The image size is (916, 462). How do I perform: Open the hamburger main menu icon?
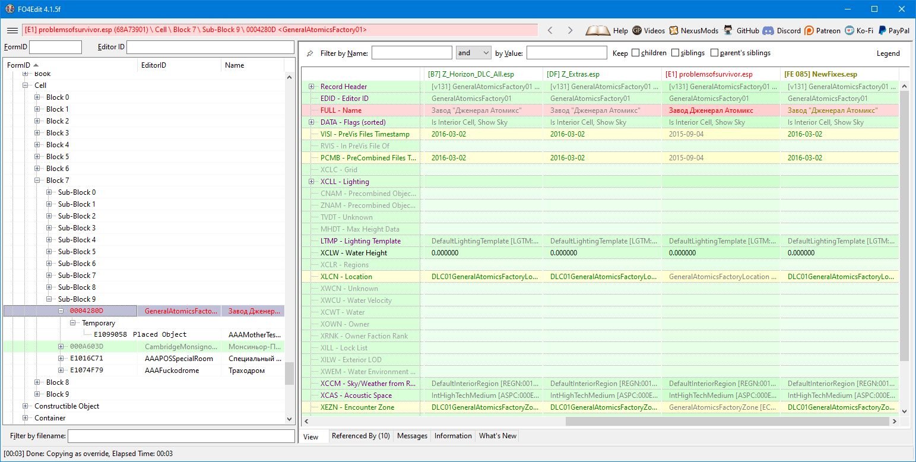(x=12, y=30)
